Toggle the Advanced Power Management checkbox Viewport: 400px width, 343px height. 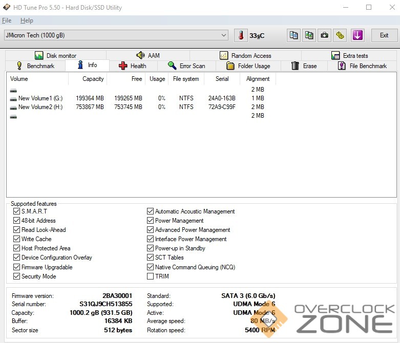(x=150, y=229)
